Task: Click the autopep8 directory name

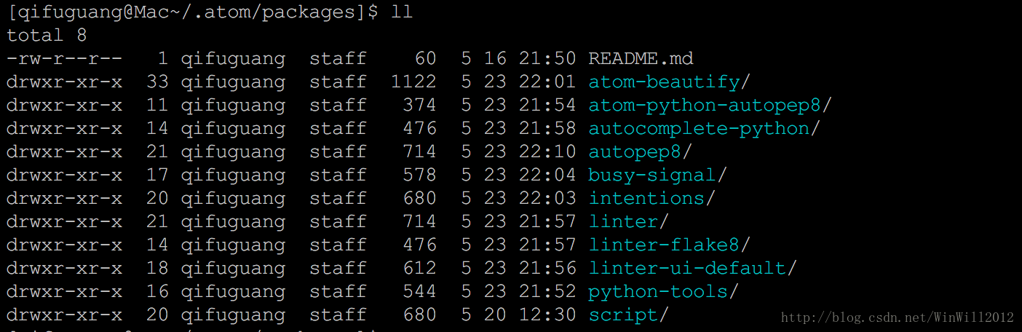Action: tap(635, 151)
